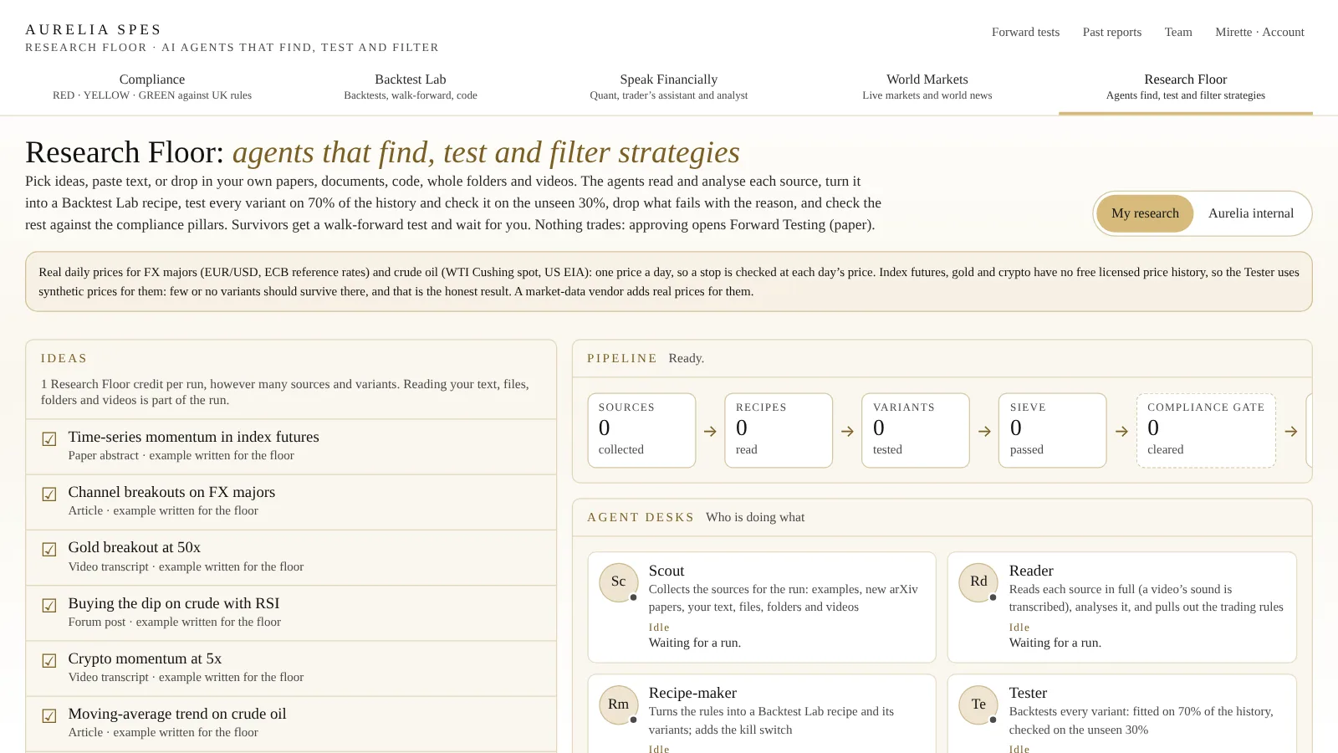
Task: Click the Variants tested pipeline card
Action: coord(916,430)
